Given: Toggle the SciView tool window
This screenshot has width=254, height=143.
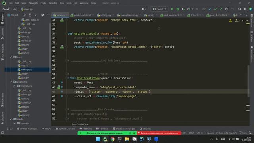Looking at the screenshot, I should point(252,36).
